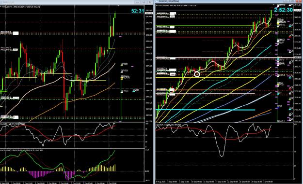
Task: Minimize the left XAUUSD chart window
Action: pos(138,2)
